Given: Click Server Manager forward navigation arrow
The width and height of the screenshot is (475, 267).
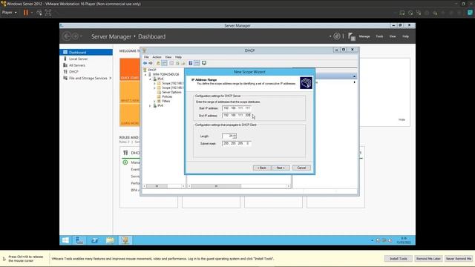Looking at the screenshot, I should tap(75, 36).
